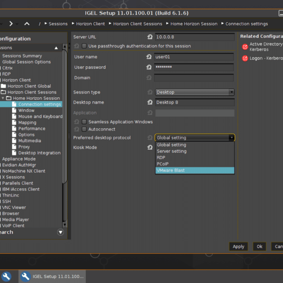283x283 pixels.
Task: Select Mapping in the tree
Action: 27,122
